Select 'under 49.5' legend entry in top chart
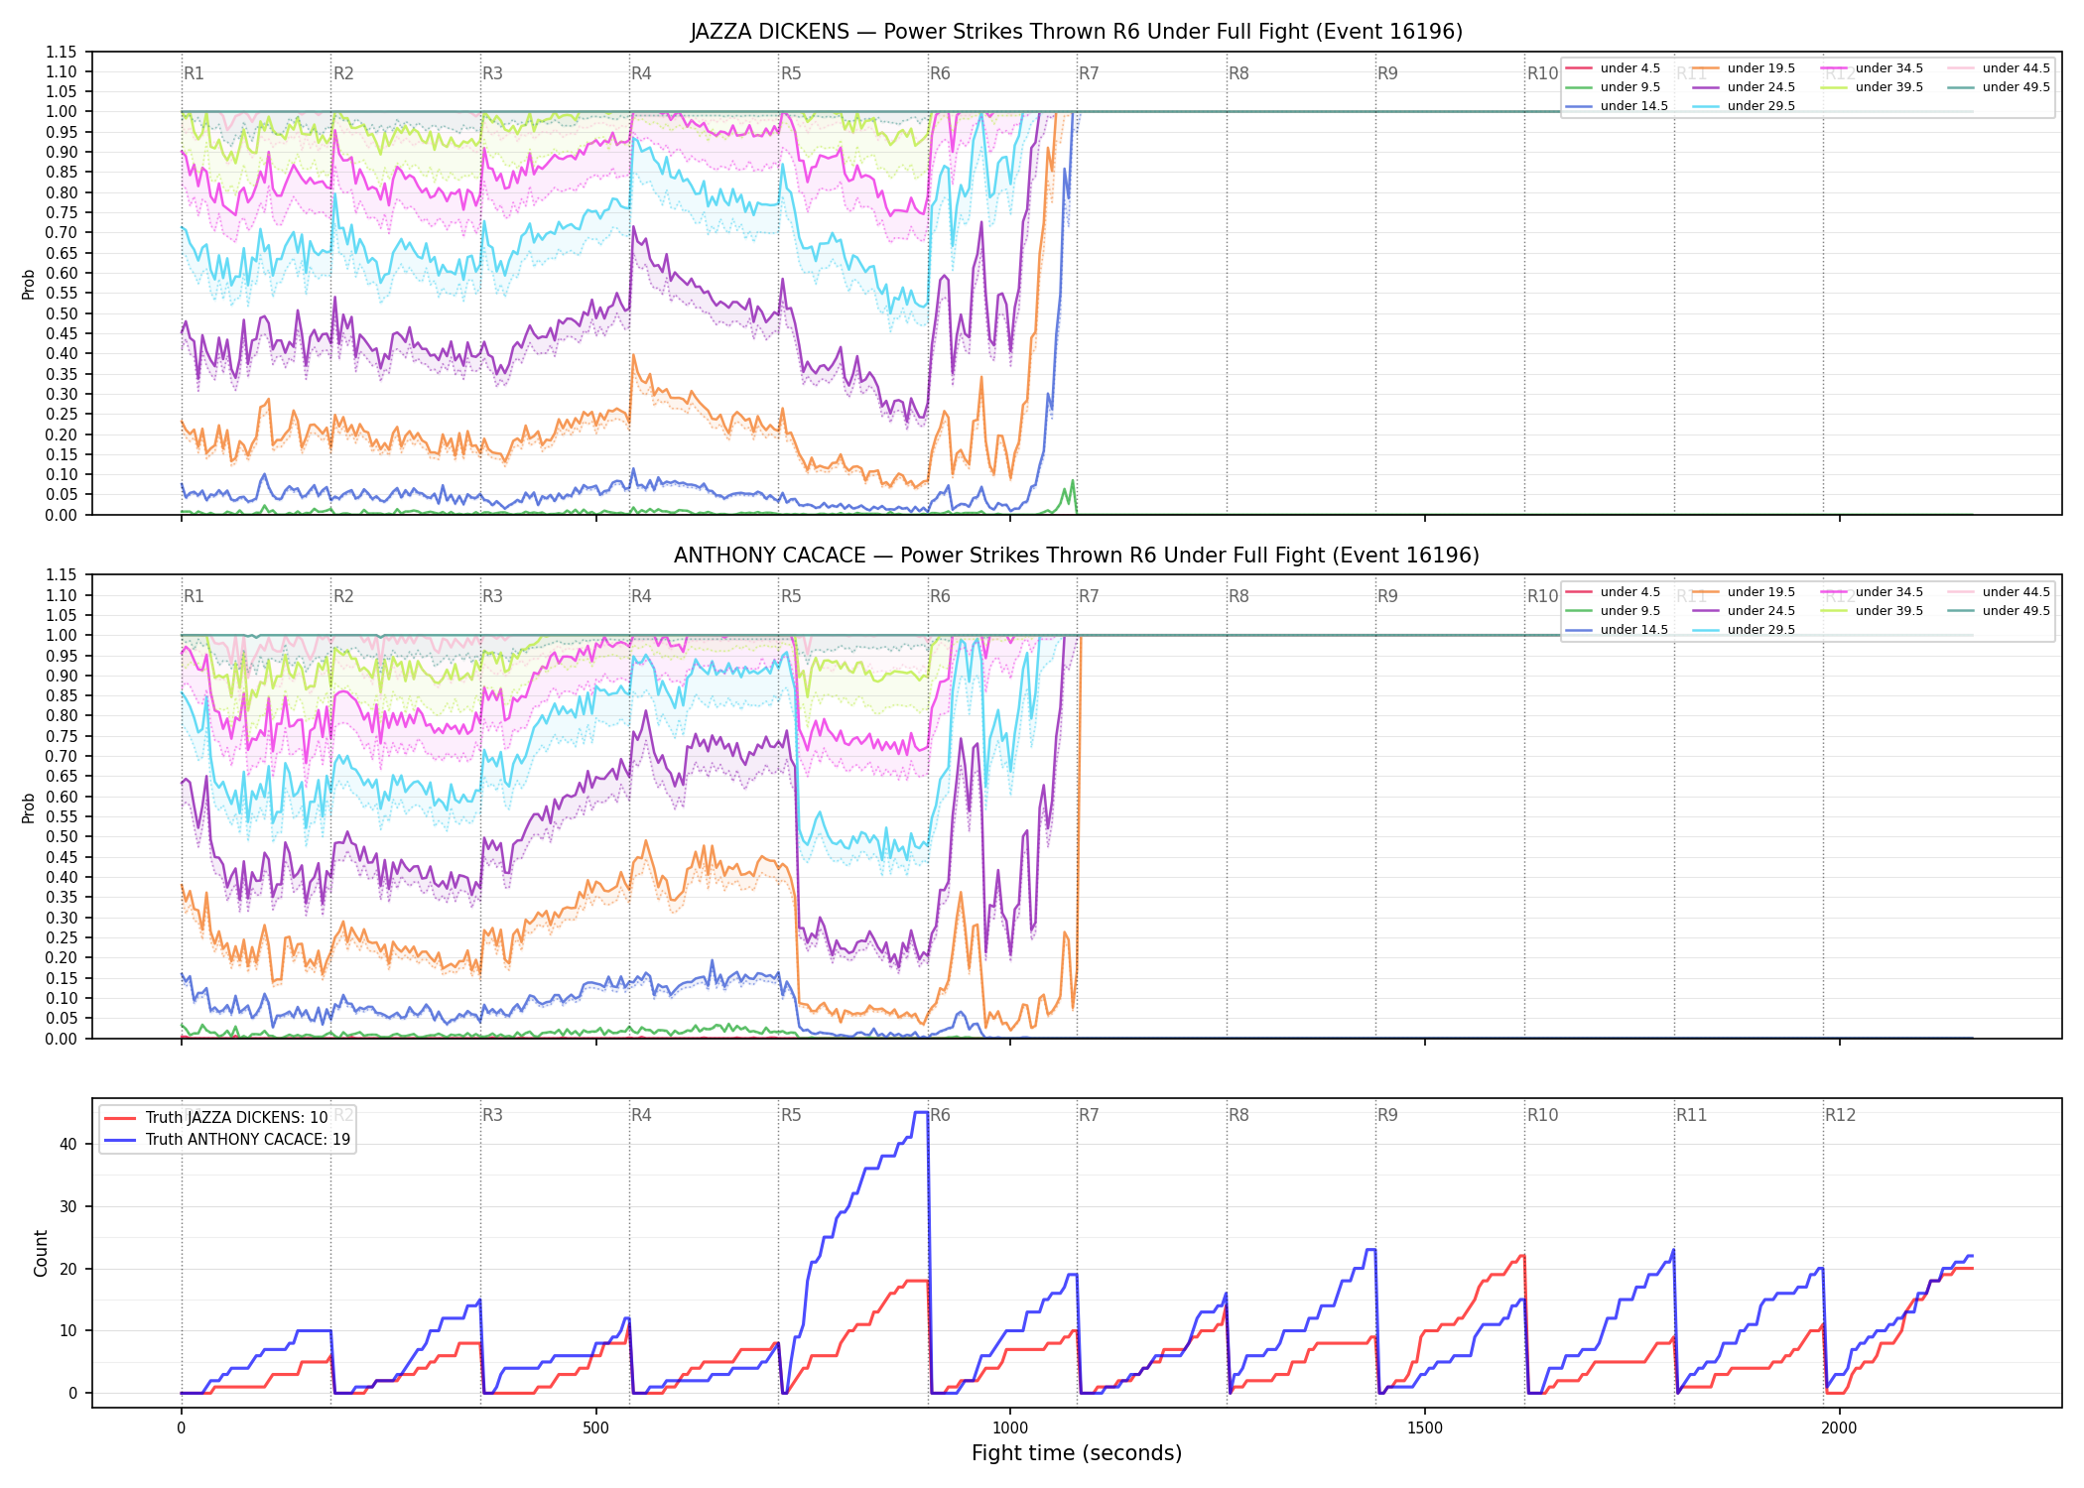2084x1488 pixels. pos(2000,87)
